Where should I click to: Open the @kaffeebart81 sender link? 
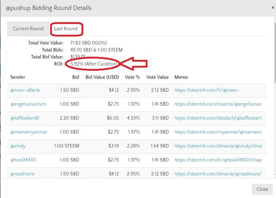point(28,118)
